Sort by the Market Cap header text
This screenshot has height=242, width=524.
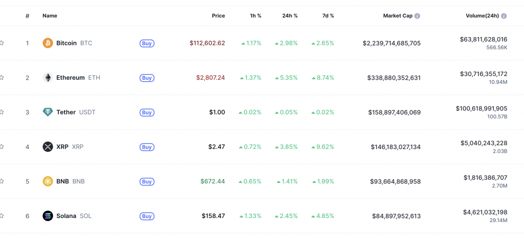[x=398, y=16]
